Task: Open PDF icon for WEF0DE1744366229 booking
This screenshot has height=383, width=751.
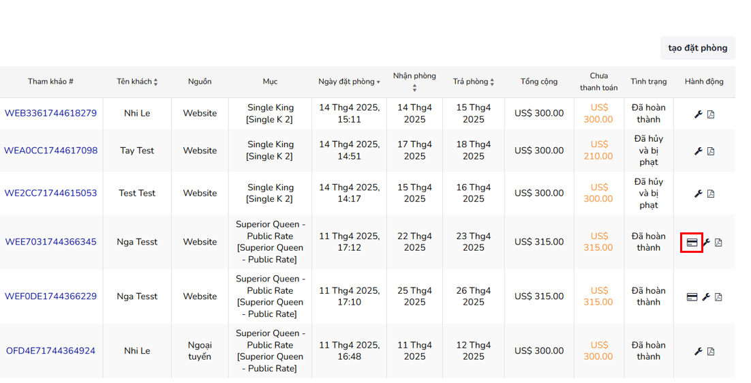Action: tap(718, 297)
